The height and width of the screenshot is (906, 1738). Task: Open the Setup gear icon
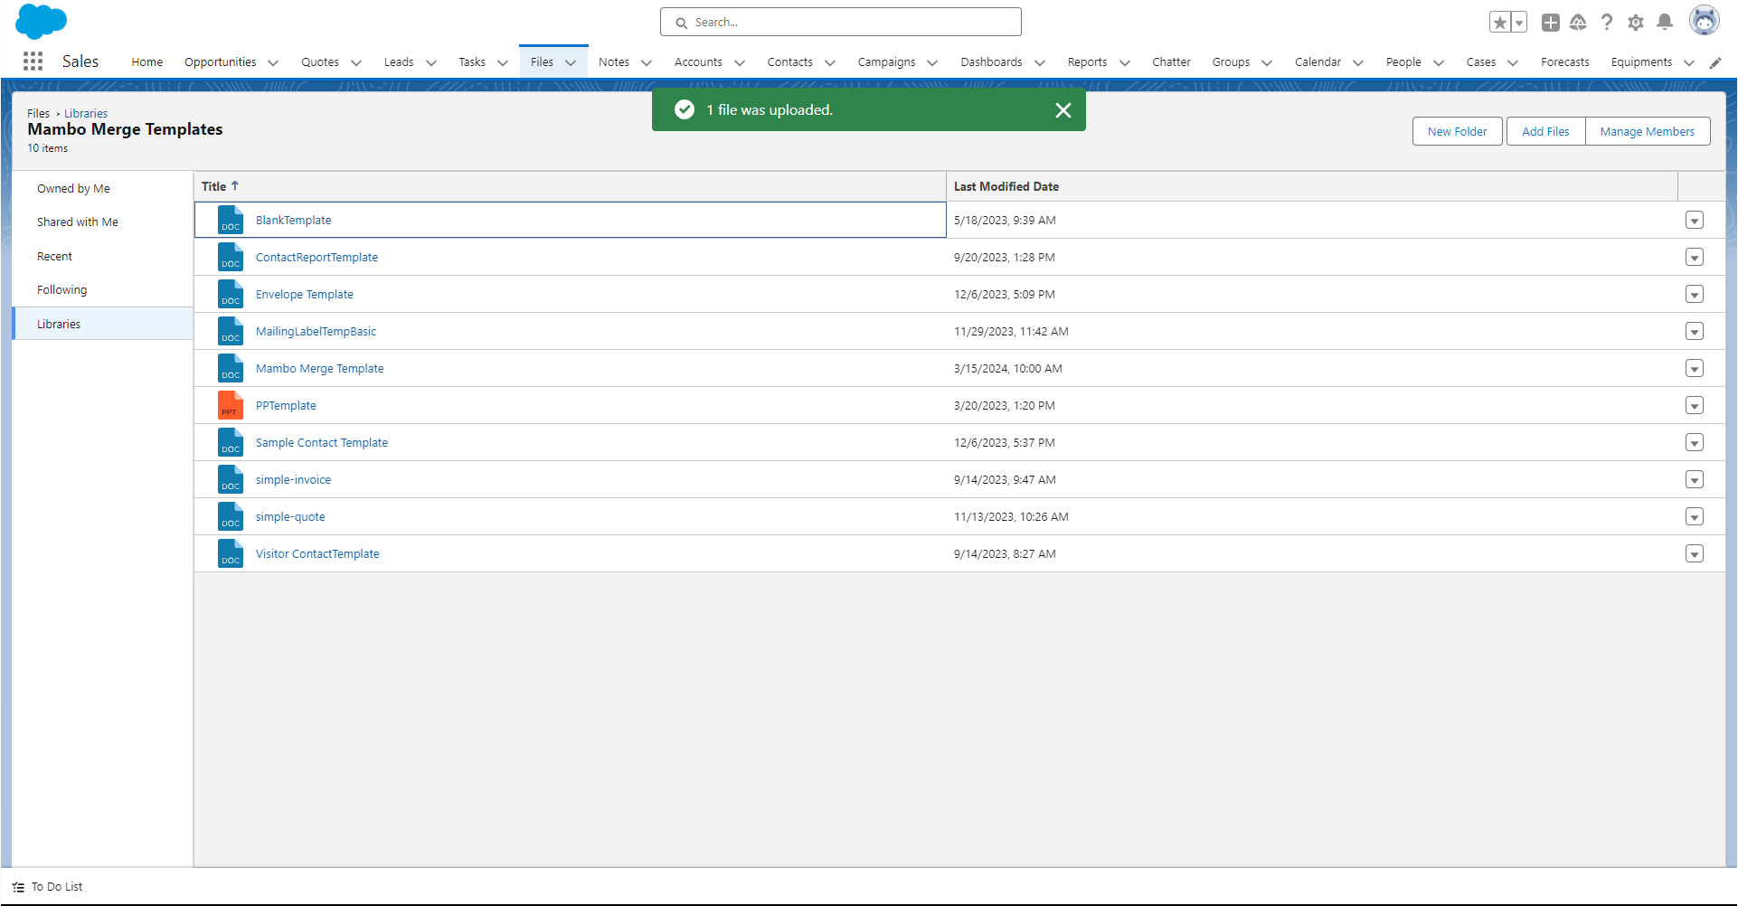[x=1635, y=23]
